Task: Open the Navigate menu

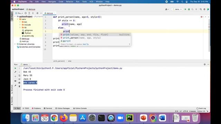Action: pyautogui.click(x=52, y=2)
